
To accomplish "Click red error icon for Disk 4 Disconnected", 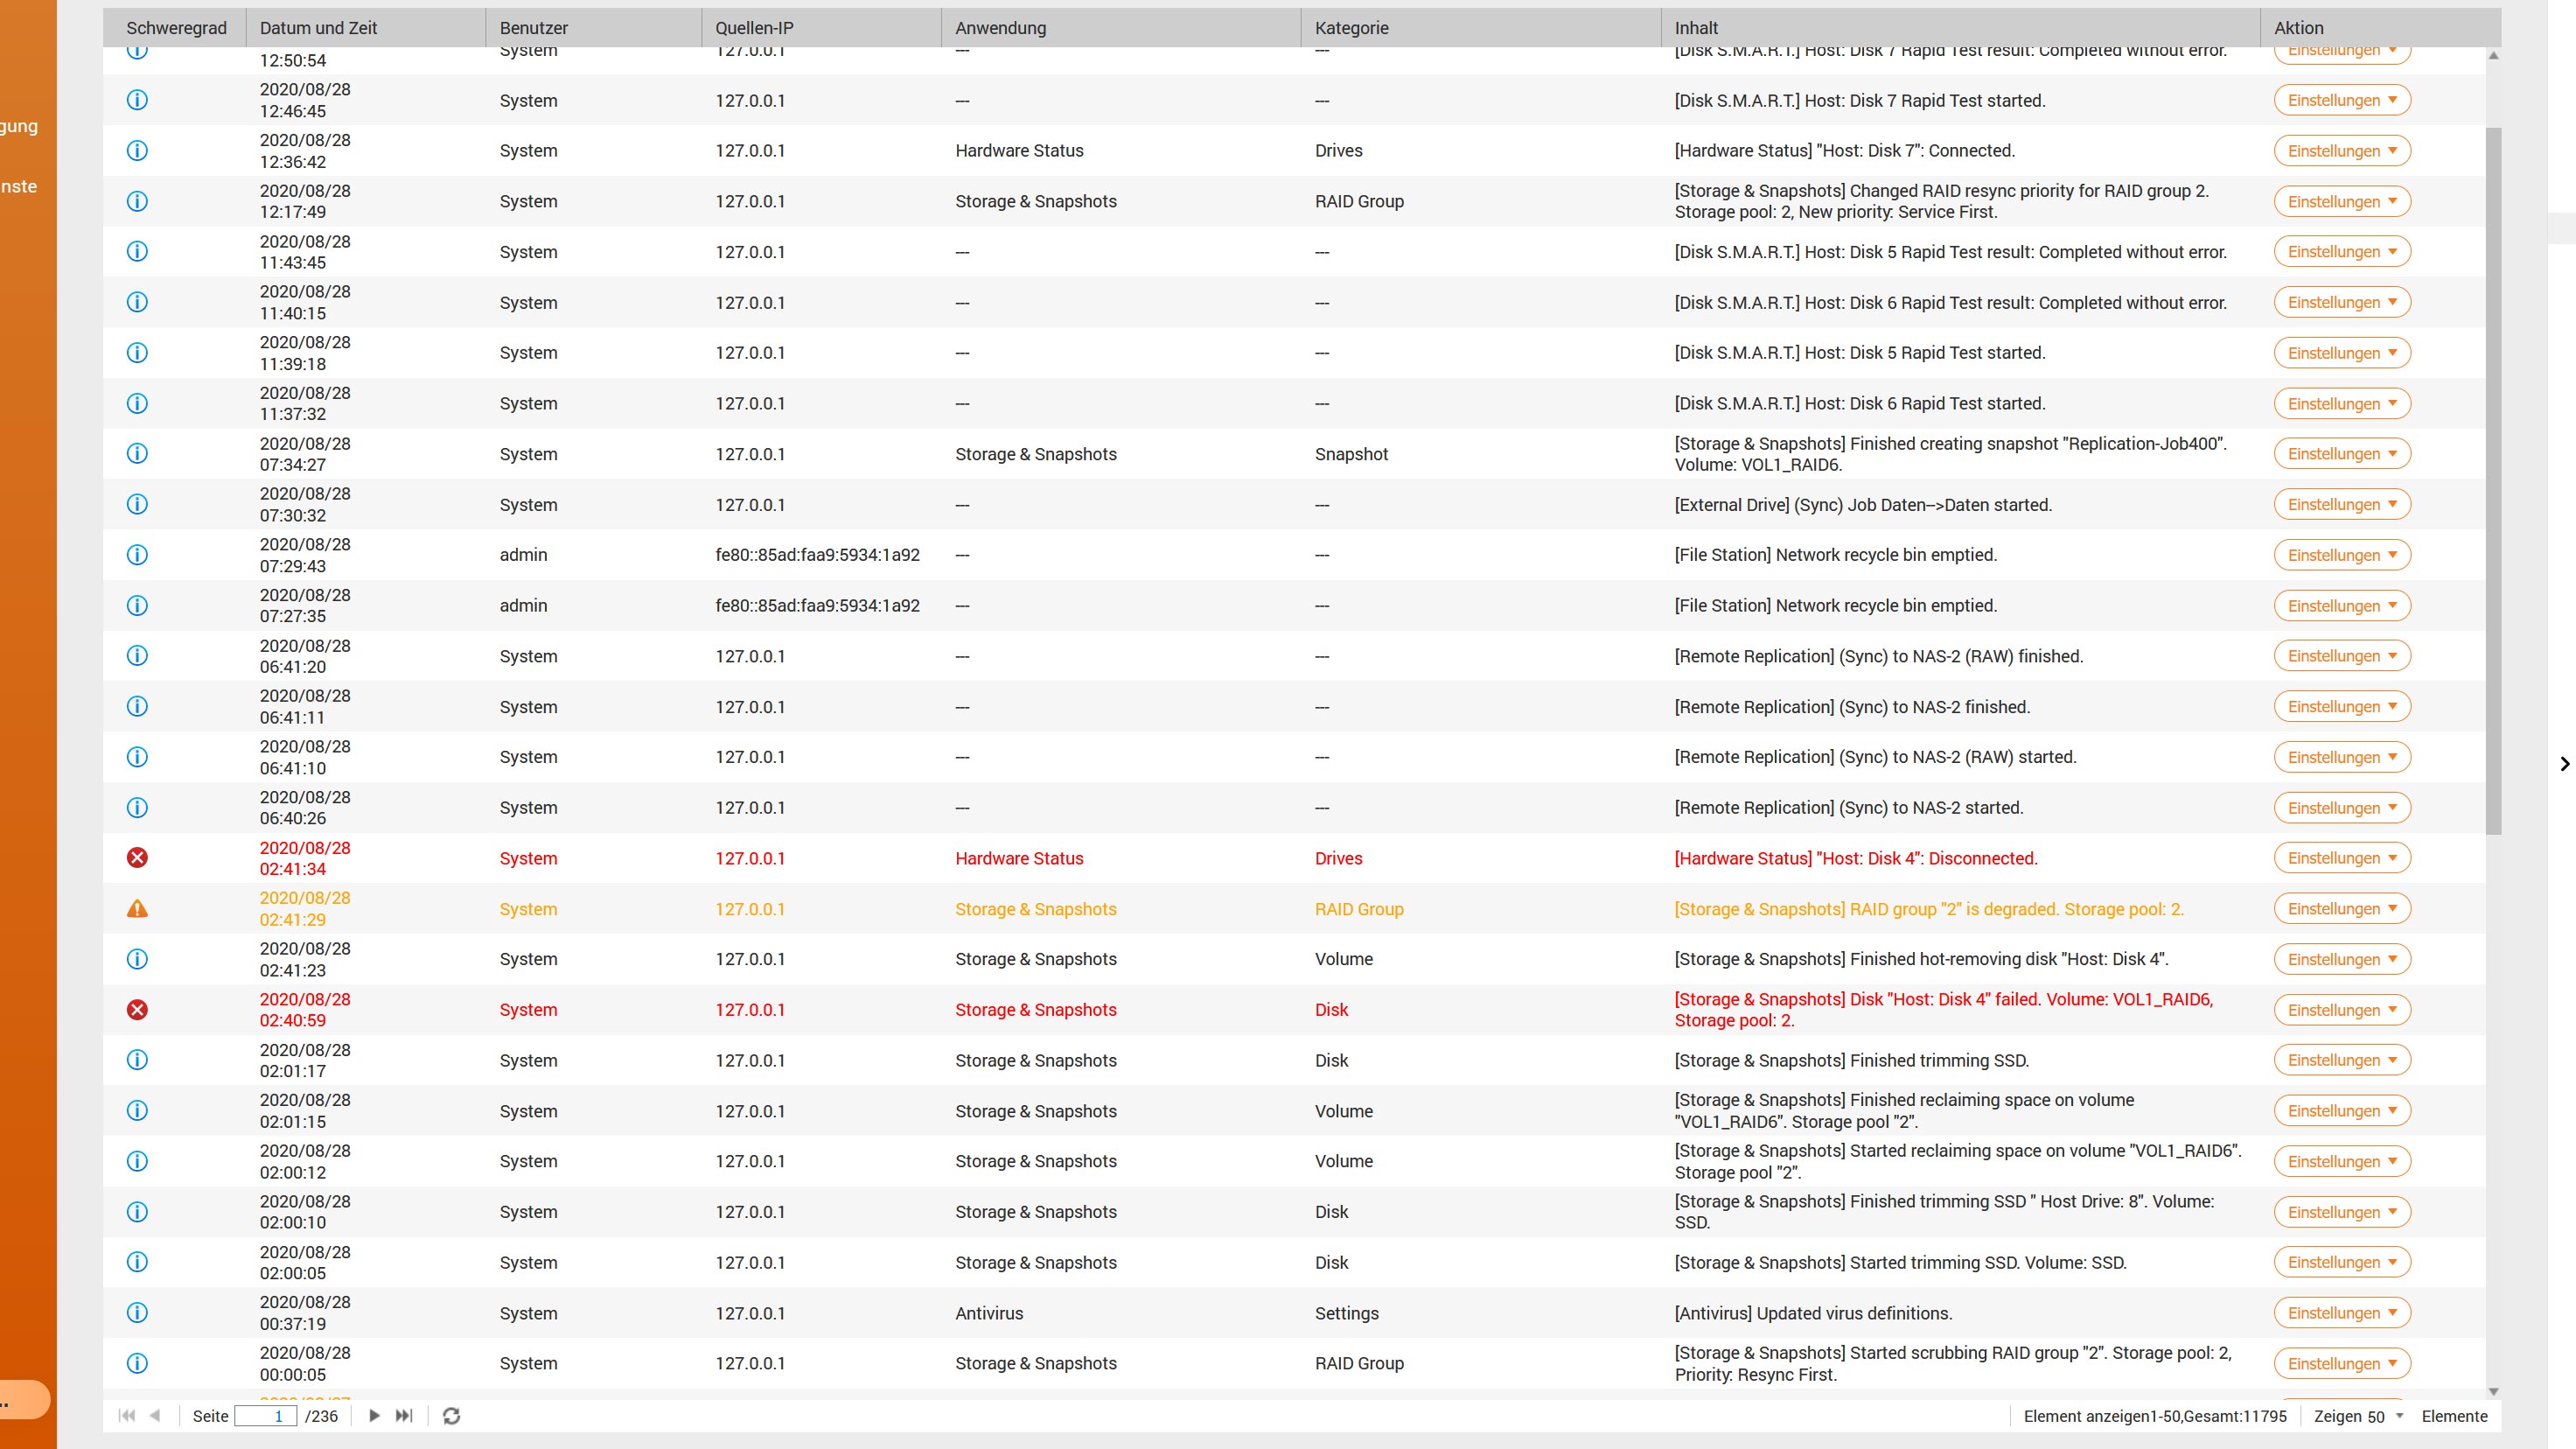I will coord(137,858).
